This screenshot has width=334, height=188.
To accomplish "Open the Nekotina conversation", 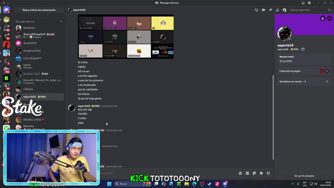I will coord(39,127).
